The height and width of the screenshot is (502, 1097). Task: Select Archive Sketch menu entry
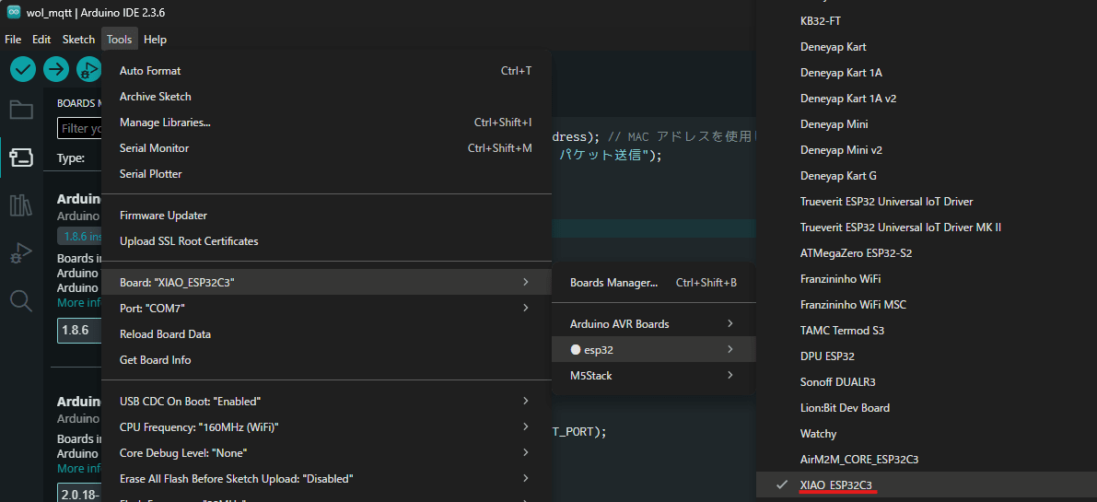click(x=326, y=97)
